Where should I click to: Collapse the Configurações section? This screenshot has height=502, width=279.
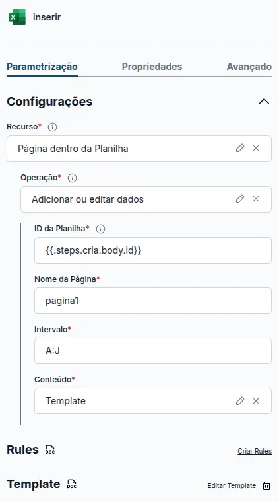coord(264,102)
